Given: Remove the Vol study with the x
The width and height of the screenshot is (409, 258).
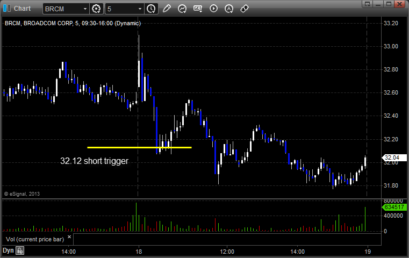Looking at the screenshot, I should [69, 237].
